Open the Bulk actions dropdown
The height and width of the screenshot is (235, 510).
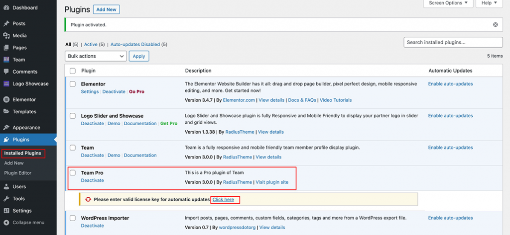coord(96,56)
